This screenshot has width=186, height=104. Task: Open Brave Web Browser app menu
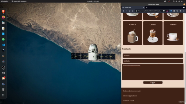coord(19,1)
